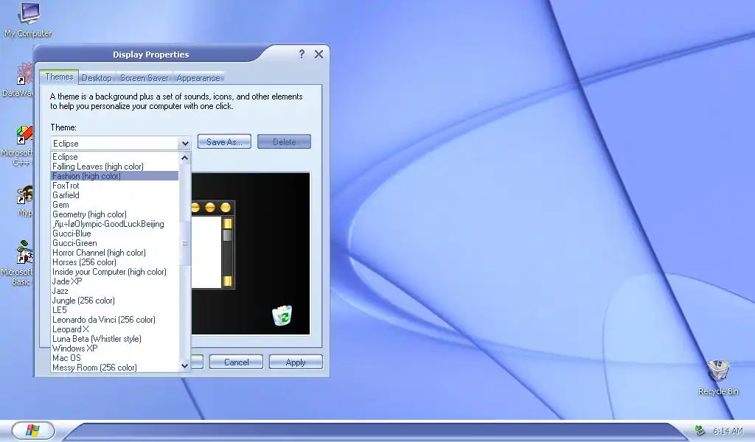Click scroll down arrow in theme list

(x=185, y=366)
